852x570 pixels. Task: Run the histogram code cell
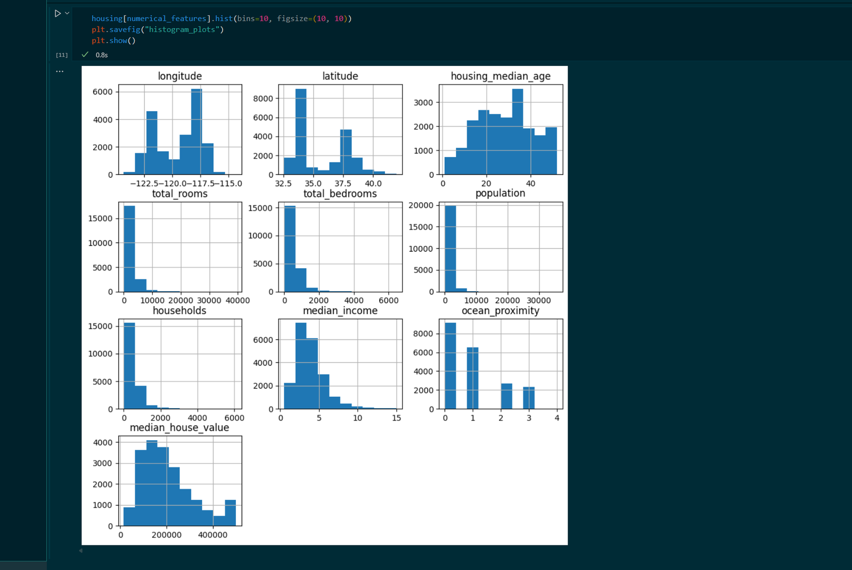pyautogui.click(x=58, y=13)
